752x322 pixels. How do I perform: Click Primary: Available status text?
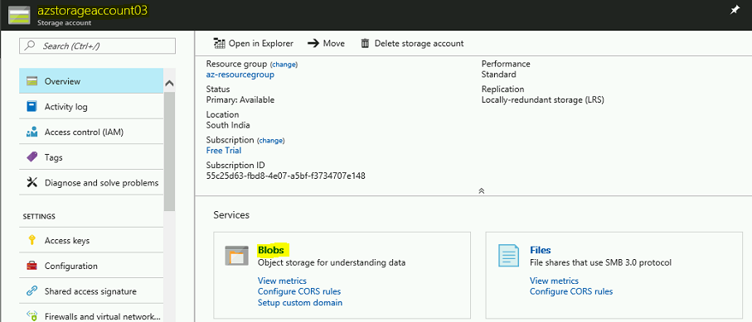click(240, 100)
